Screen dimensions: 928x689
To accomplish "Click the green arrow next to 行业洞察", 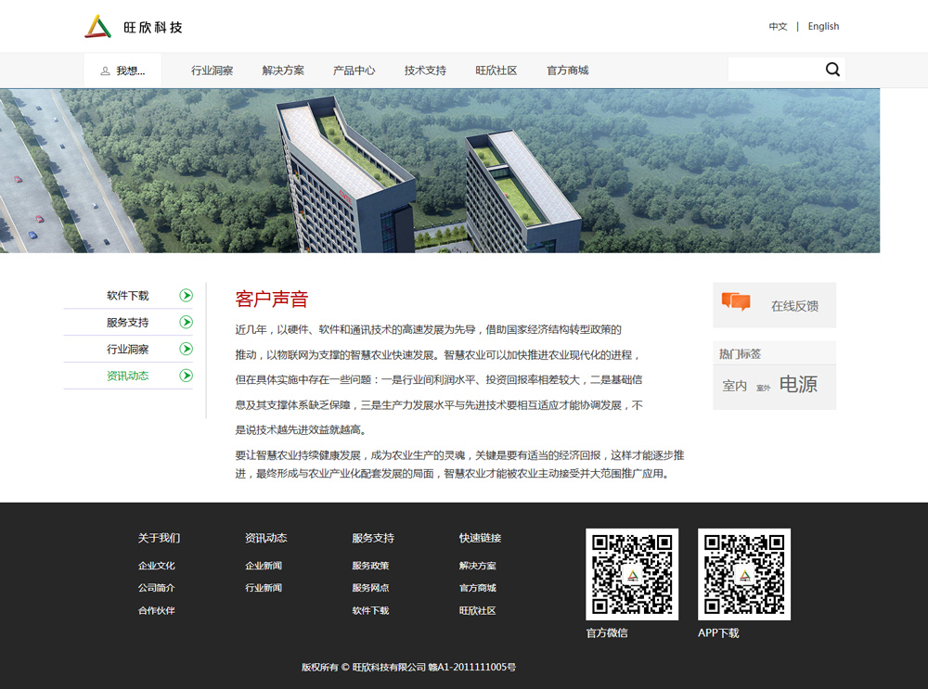I will 186,349.
